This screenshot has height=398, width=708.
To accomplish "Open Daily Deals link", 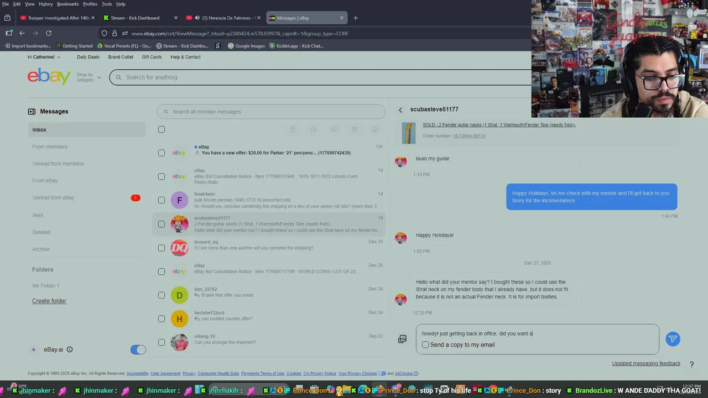I will click(88, 57).
